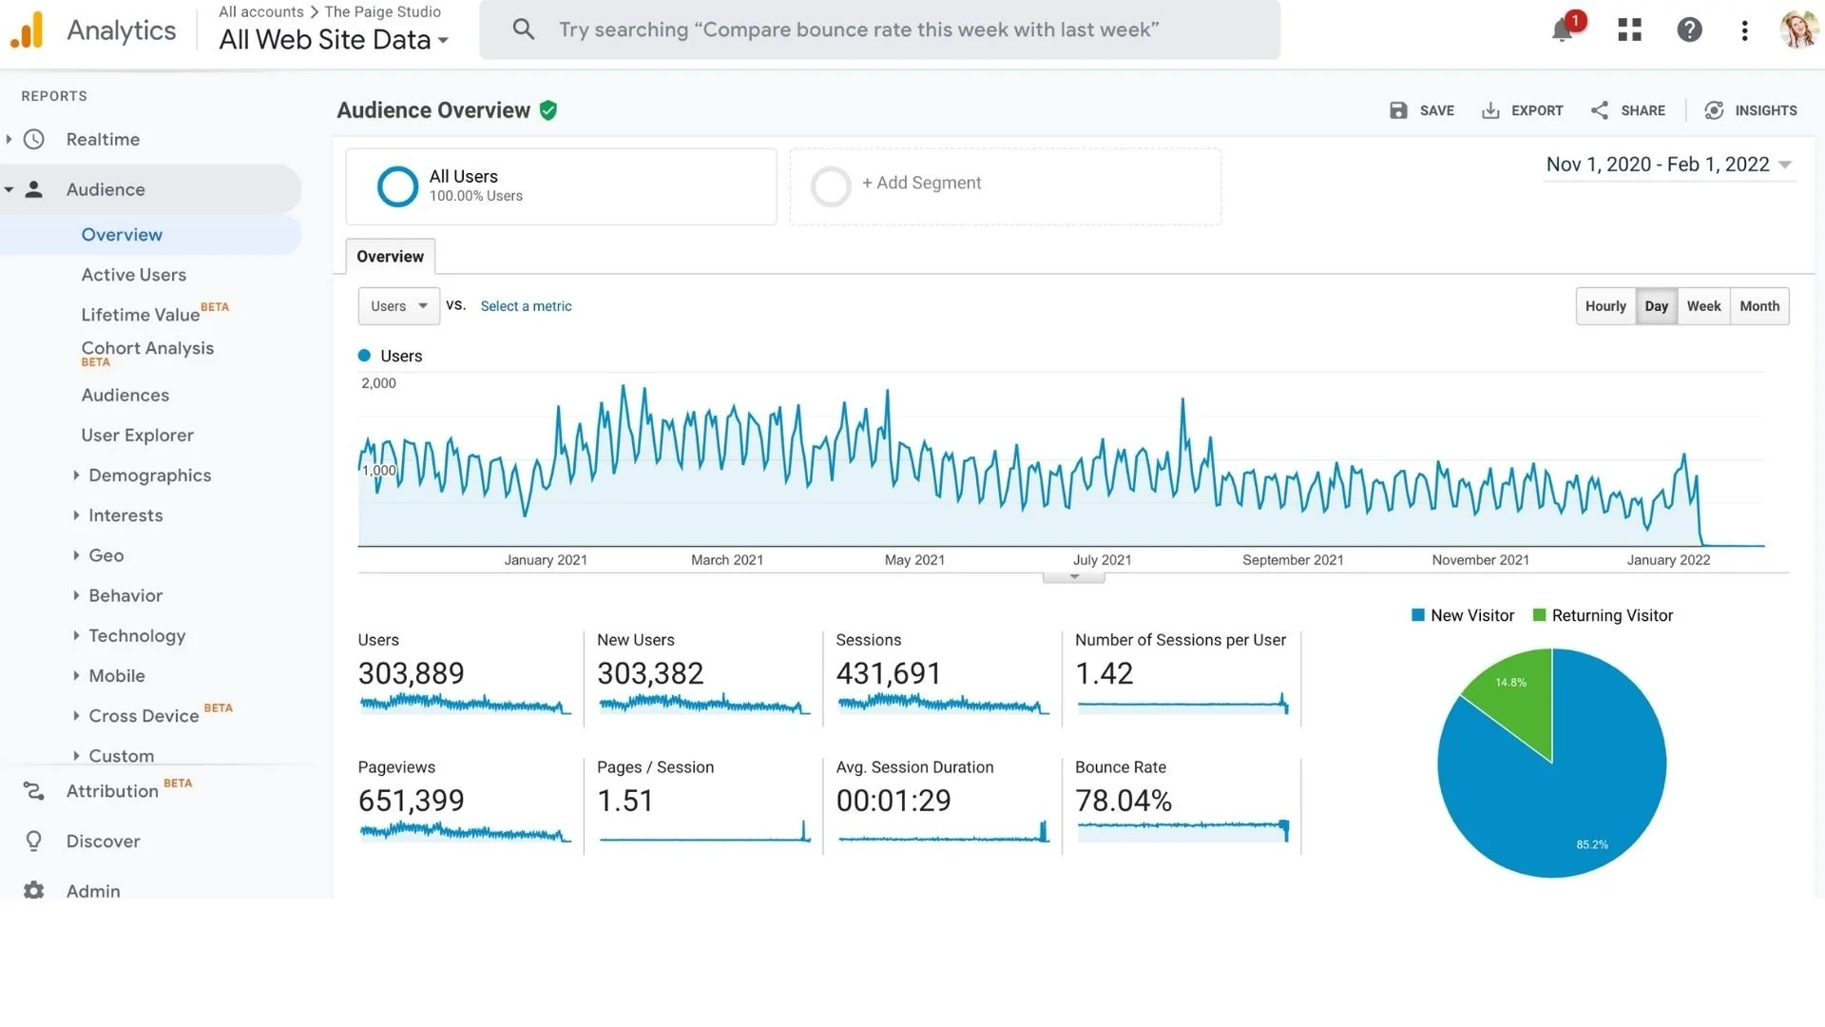Click the Save report icon

1398,110
